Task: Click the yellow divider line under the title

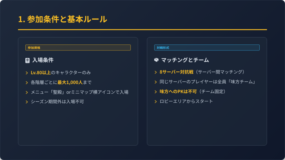Action: (x=142, y=29)
